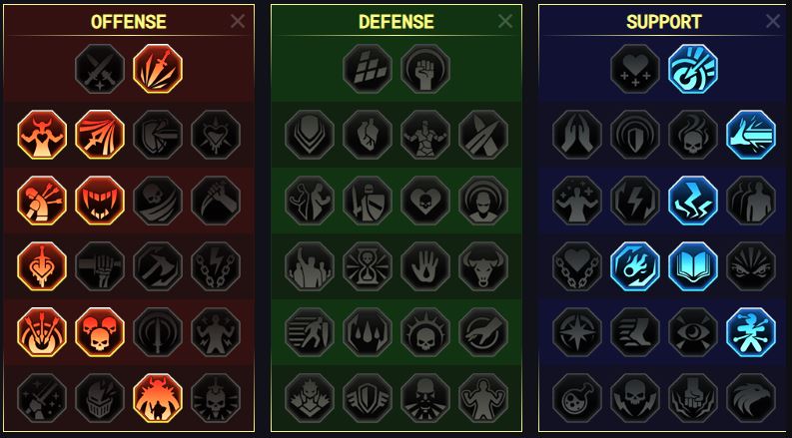This screenshot has height=438, width=792.
Task: Click the heart with plus signs mastery
Action: [635, 69]
